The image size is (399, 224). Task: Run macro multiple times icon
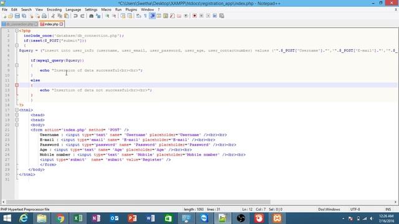[x=214, y=16]
